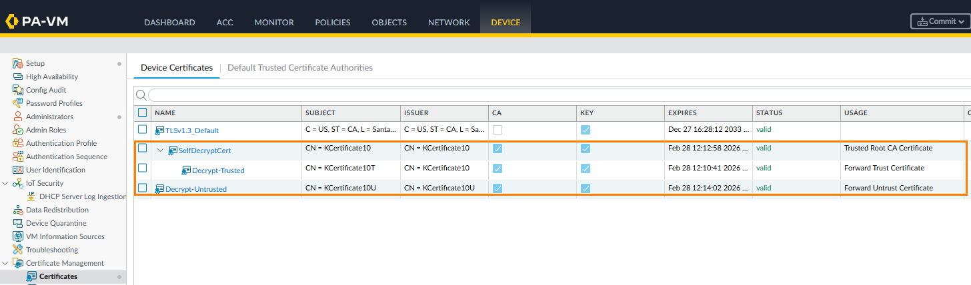This screenshot has width=971, height=285.
Task: Click the Decrypt-Untrusted certificate icon
Action: [x=159, y=189]
